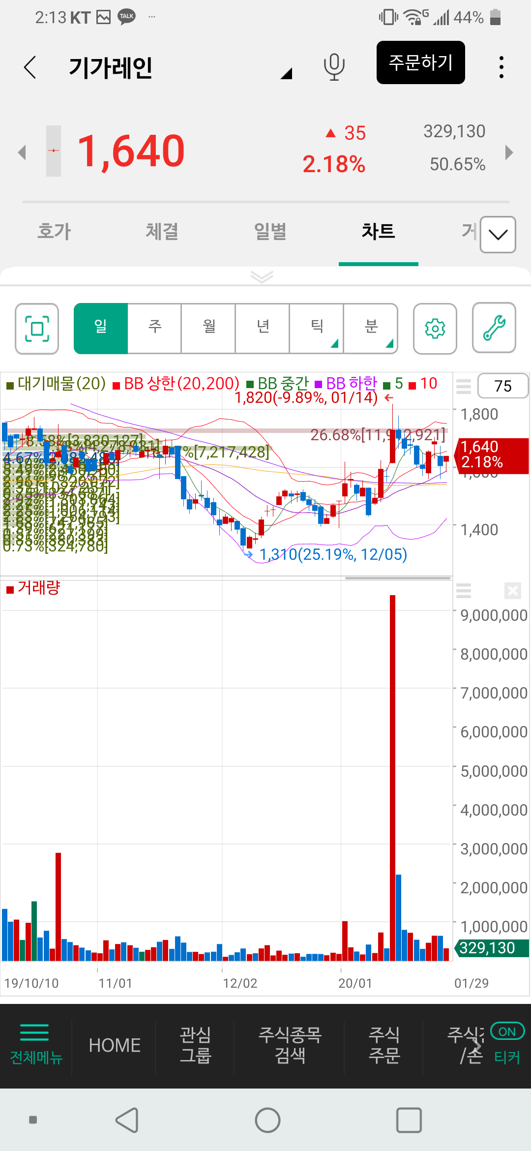Toggle the 티커 ON switch
Image resolution: width=531 pixels, height=1151 pixels.
[507, 1031]
